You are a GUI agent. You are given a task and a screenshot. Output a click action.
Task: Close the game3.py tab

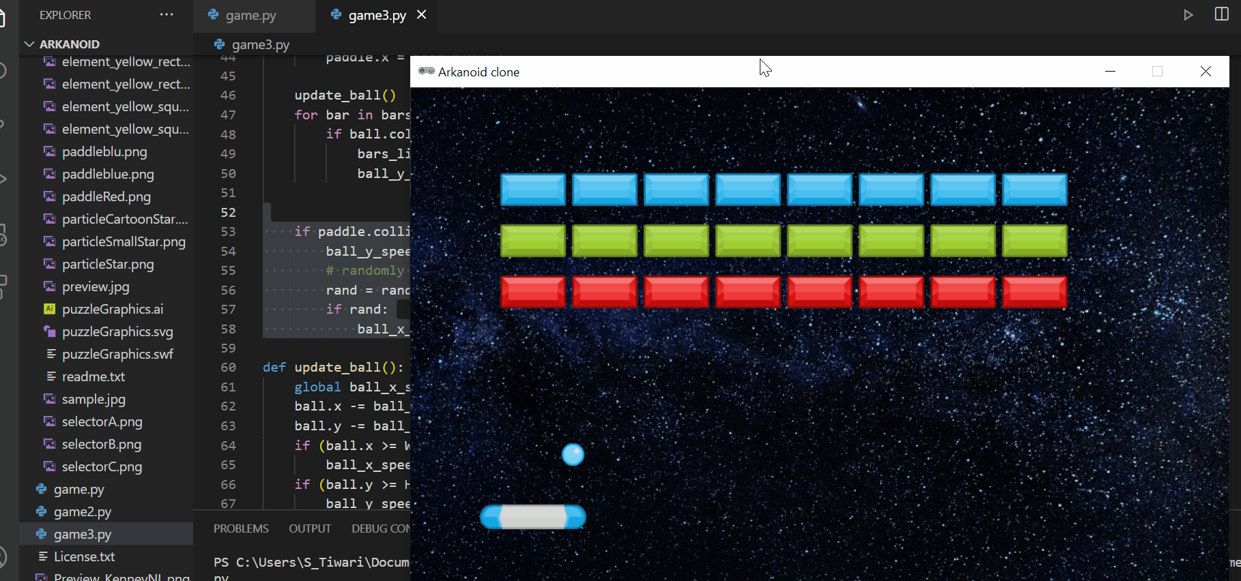(x=422, y=14)
